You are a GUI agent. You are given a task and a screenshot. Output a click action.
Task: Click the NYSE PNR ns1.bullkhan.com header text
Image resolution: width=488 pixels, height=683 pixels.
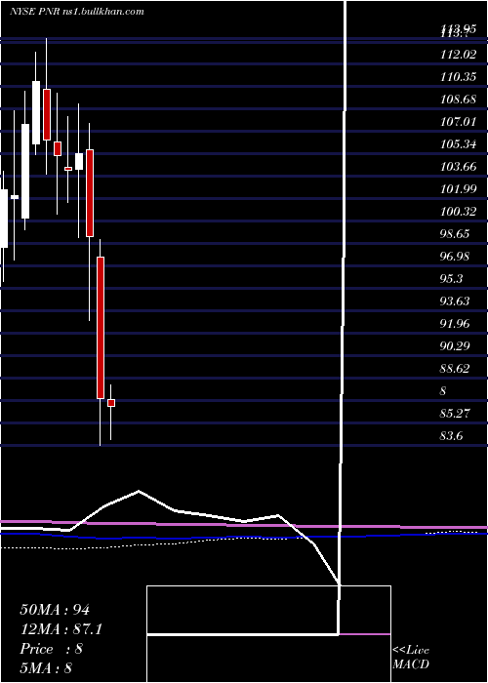coord(77,12)
